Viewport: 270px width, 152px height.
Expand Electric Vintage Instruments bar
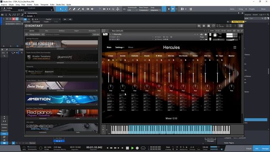click(x=62, y=91)
